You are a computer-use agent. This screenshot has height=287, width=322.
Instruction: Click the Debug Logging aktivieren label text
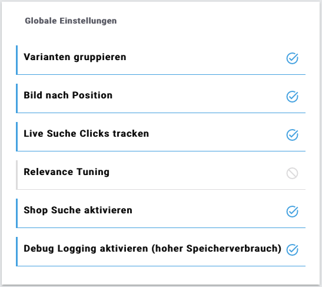(x=152, y=249)
